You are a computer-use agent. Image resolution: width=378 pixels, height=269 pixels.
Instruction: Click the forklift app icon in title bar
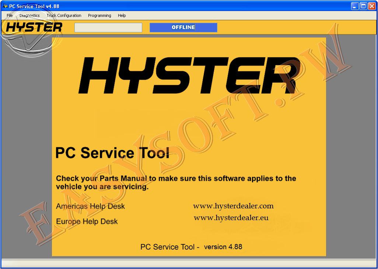tap(5, 6)
